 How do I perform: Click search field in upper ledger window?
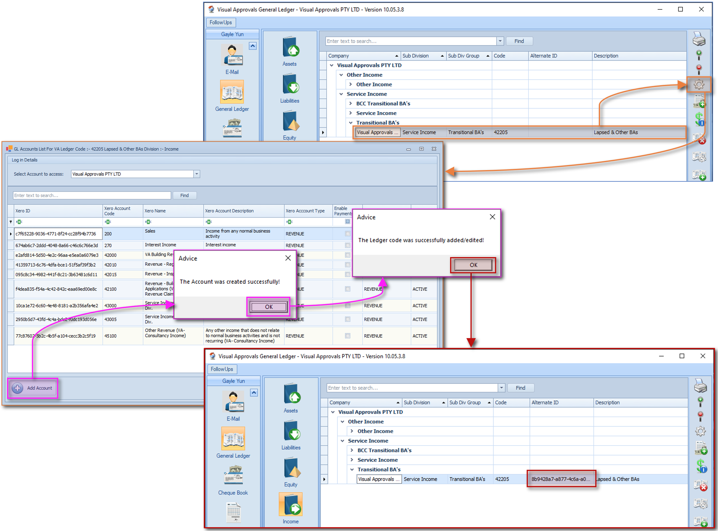[411, 41]
